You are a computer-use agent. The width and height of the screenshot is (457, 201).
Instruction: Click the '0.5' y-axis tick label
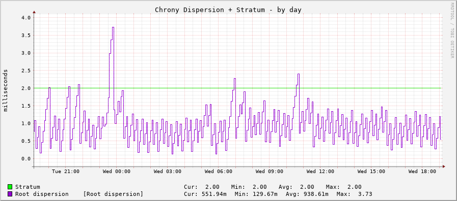click(26, 141)
